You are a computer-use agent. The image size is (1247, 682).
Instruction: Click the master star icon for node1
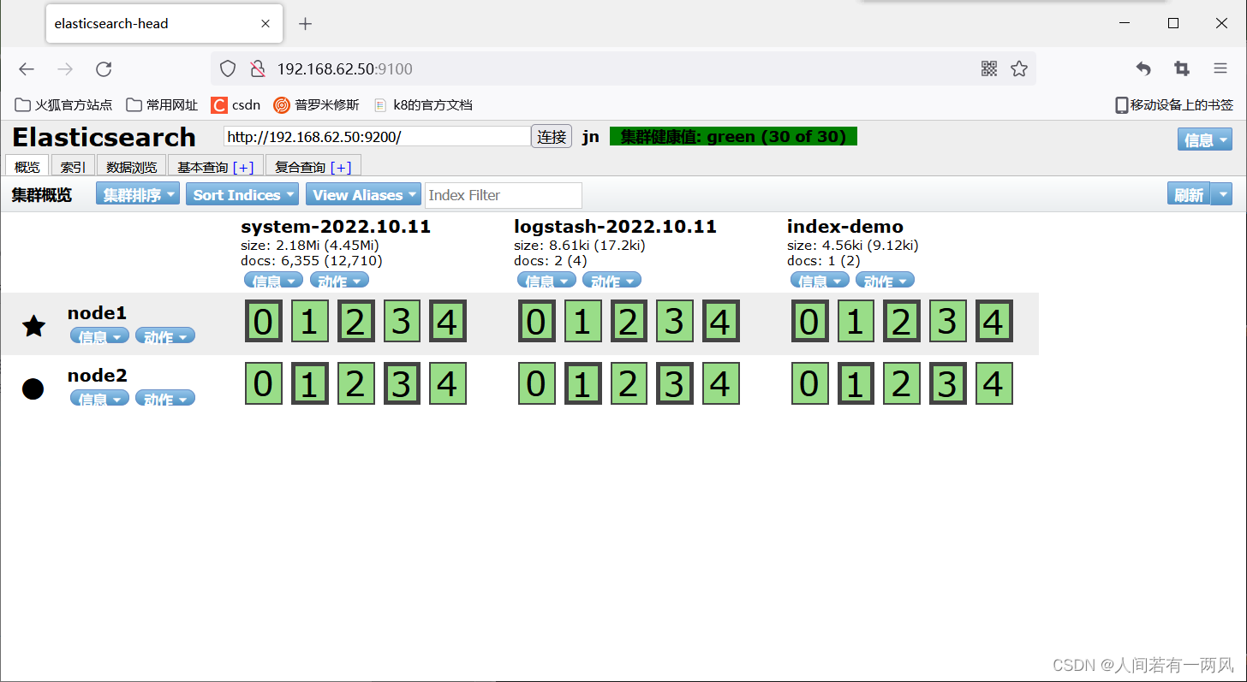tap(33, 325)
